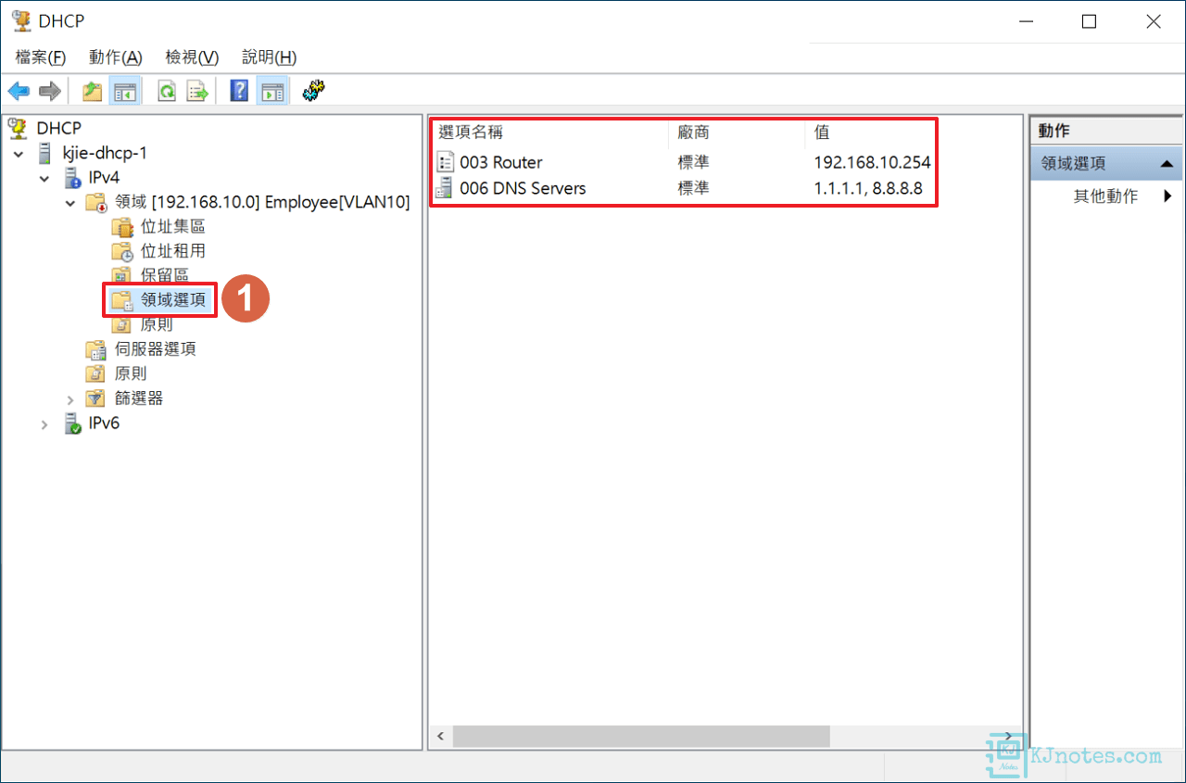This screenshot has height=783, width=1186.
Task: Toggle the Show/Hide Action Pane icon
Action: click(x=272, y=91)
